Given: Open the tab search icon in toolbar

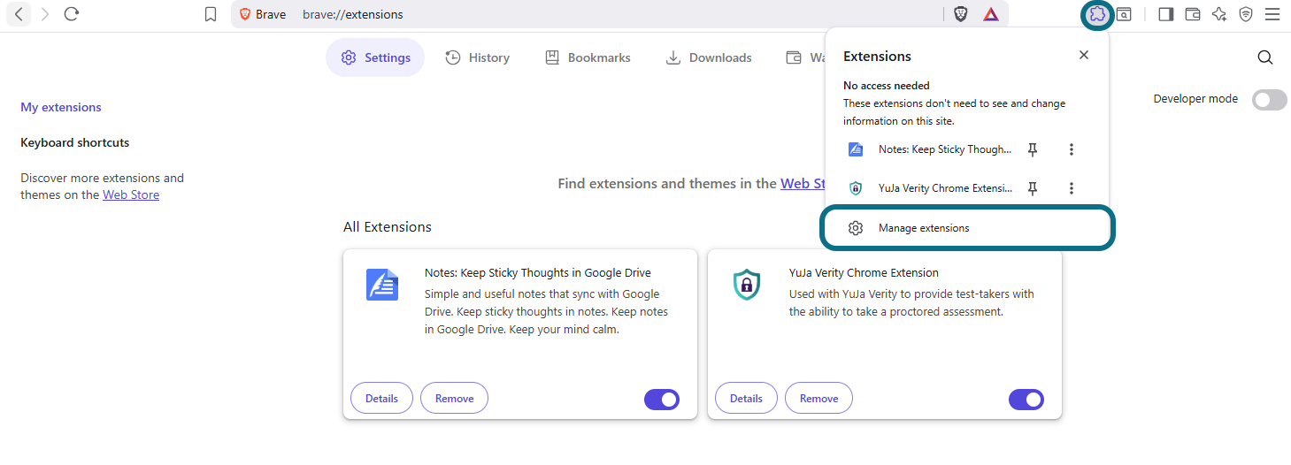Looking at the screenshot, I should [1124, 14].
